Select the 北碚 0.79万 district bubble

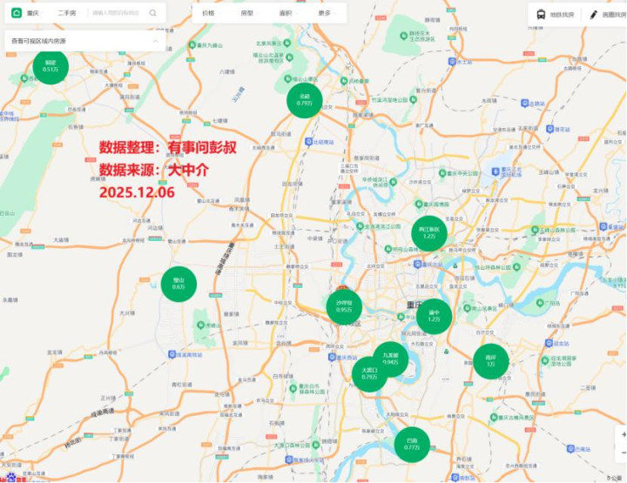click(x=304, y=100)
